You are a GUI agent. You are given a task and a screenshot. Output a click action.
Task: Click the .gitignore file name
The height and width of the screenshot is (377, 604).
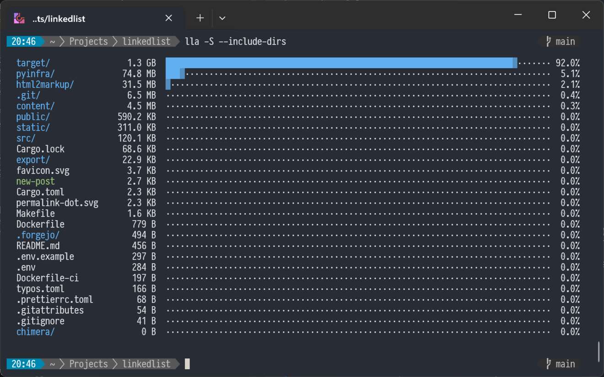pos(40,321)
